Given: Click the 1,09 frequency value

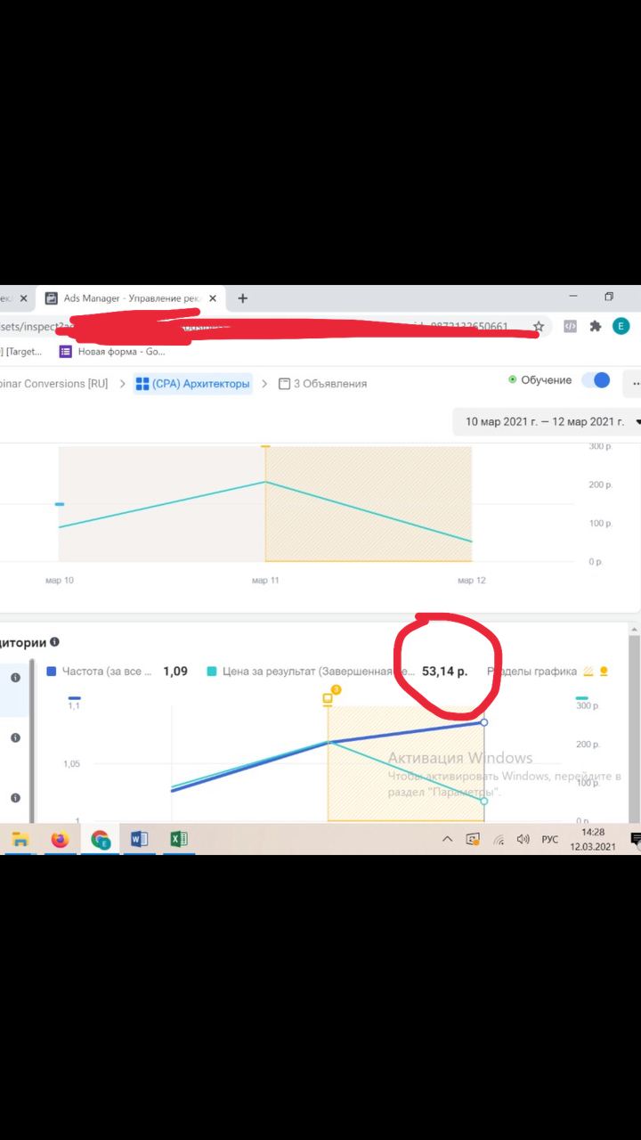Looking at the screenshot, I should [x=175, y=672].
